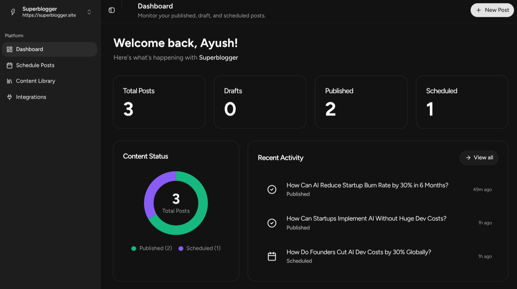Screen dimensions: 517x289
Task: Select the Total Posts stat card
Action: pos(159,102)
